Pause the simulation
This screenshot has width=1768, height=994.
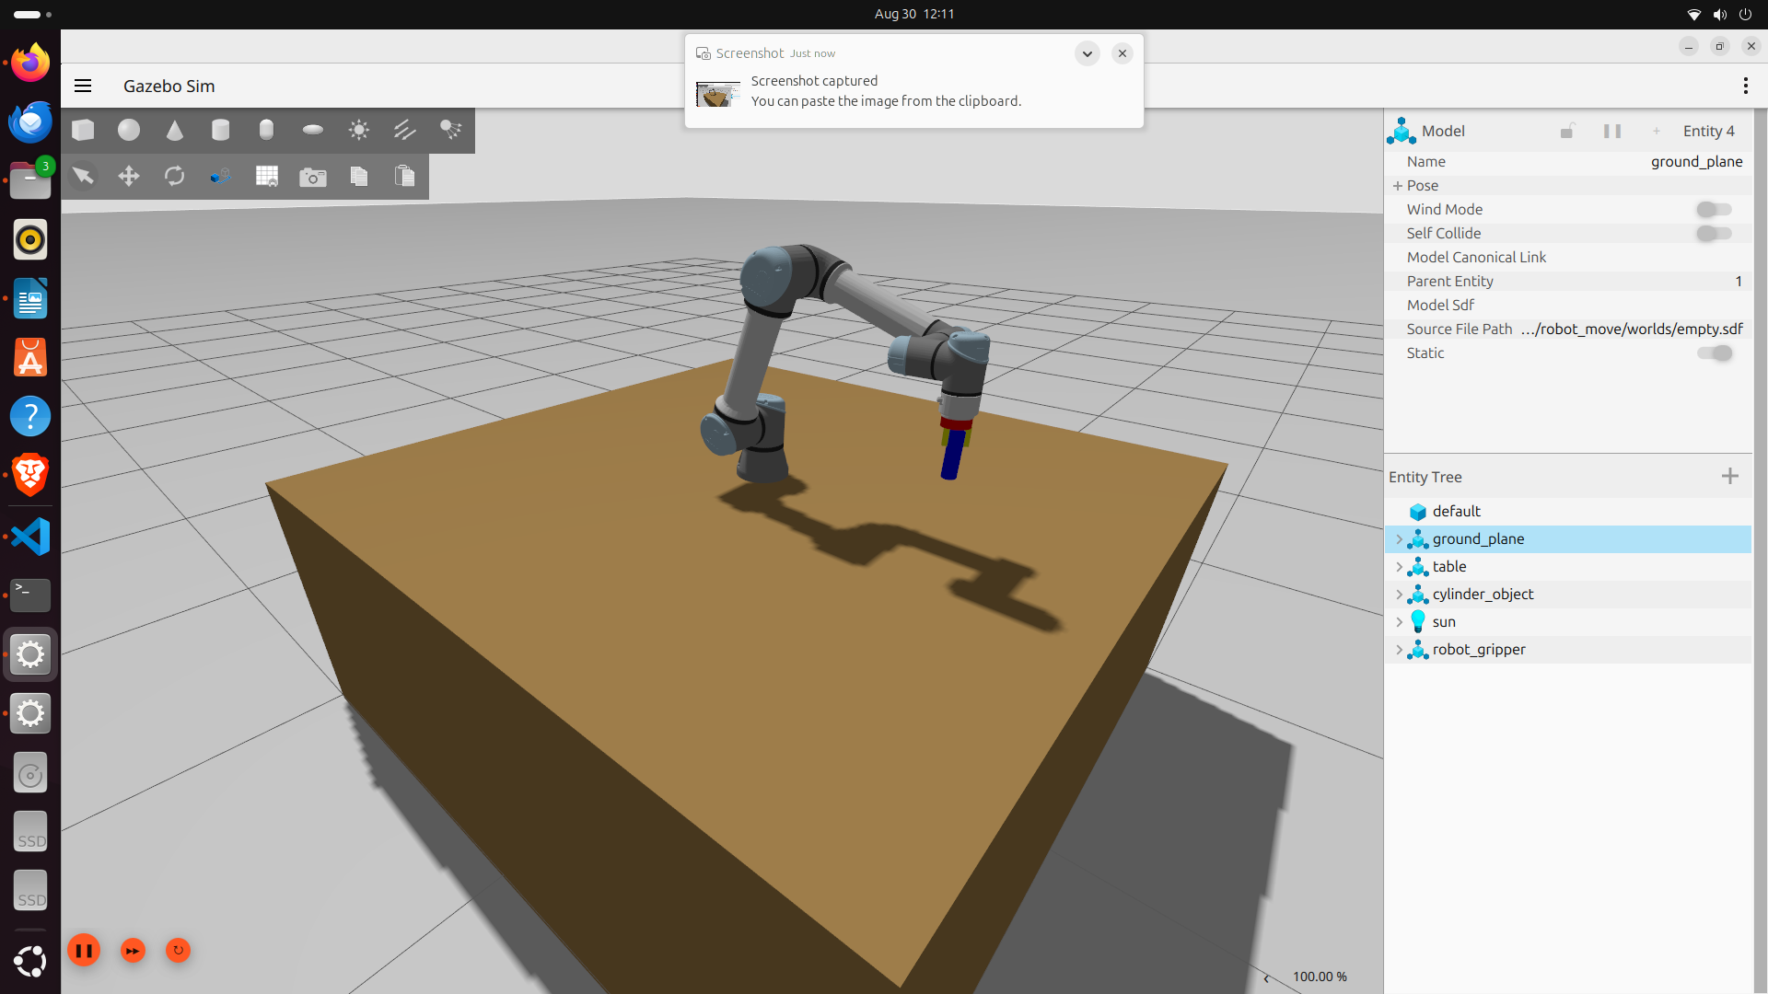pyautogui.click(x=84, y=951)
